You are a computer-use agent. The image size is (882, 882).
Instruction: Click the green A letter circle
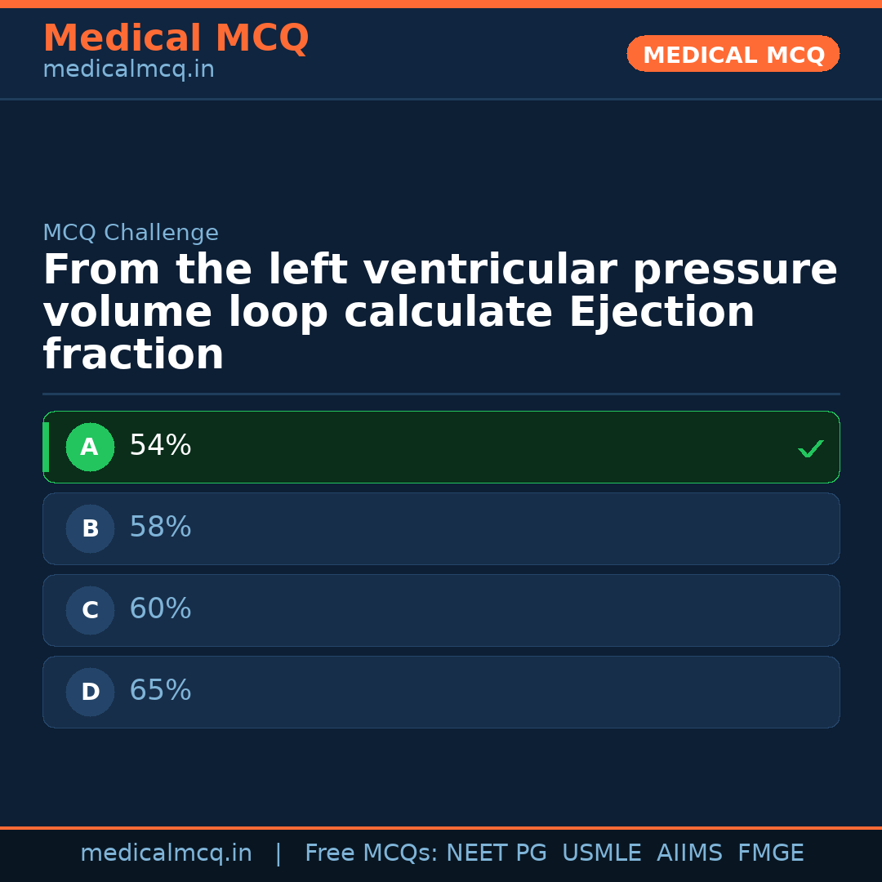click(x=90, y=448)
